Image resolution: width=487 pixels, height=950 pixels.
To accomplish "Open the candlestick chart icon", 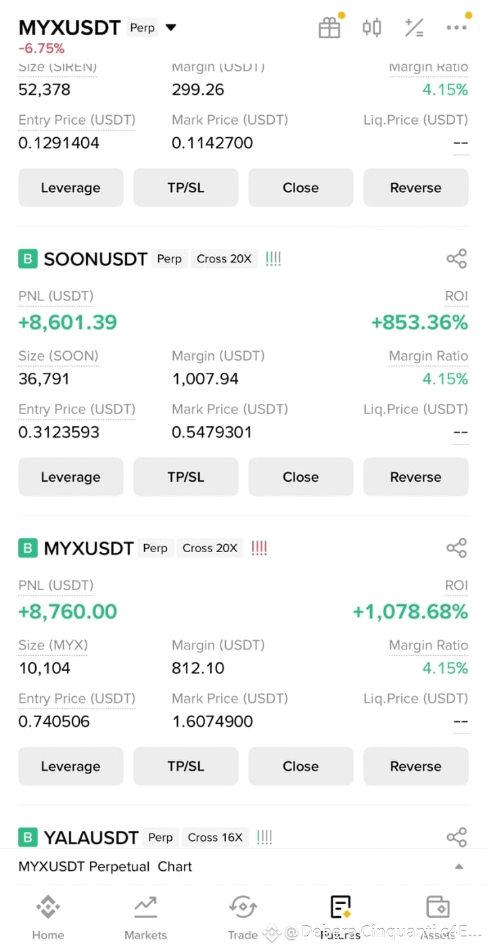I will 371,28.
